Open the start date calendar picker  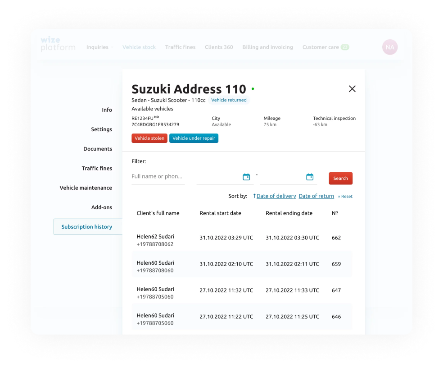click(x=246, y=177)
